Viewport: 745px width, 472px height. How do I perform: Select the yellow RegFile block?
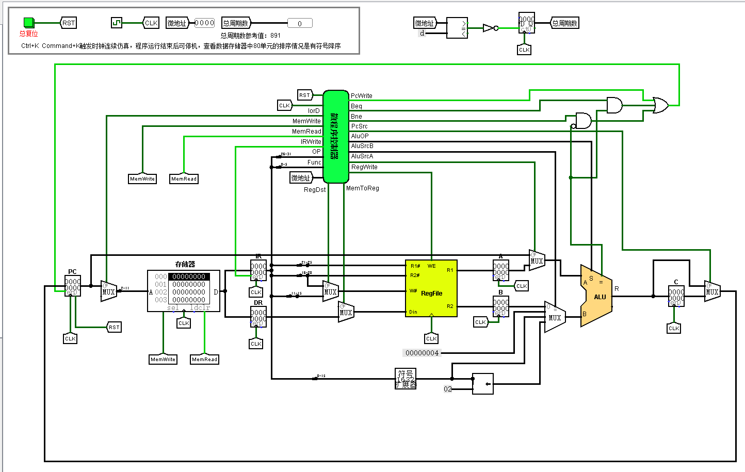pyautogui.click(x=431, y=288)
